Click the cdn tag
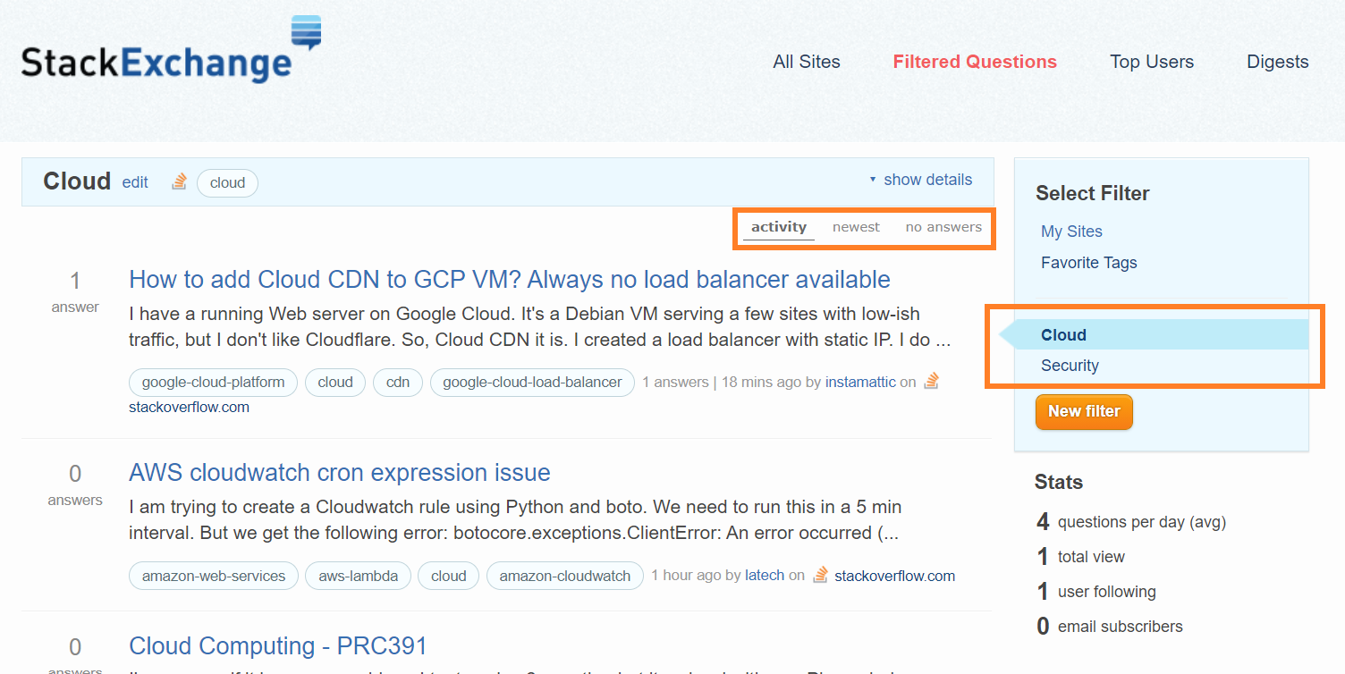This screenshot has width=1345, height=674. [x=398, y=383]
